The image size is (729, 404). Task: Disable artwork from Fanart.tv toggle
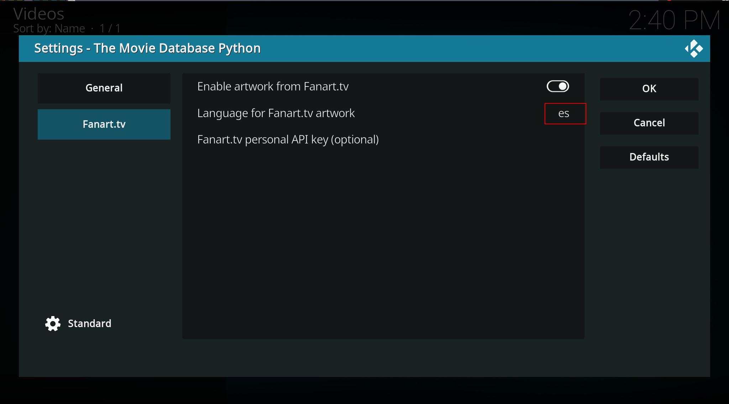[558, 86]
